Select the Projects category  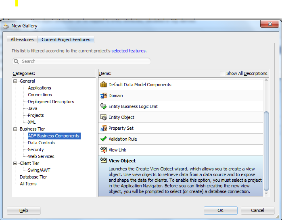point(36,115)
